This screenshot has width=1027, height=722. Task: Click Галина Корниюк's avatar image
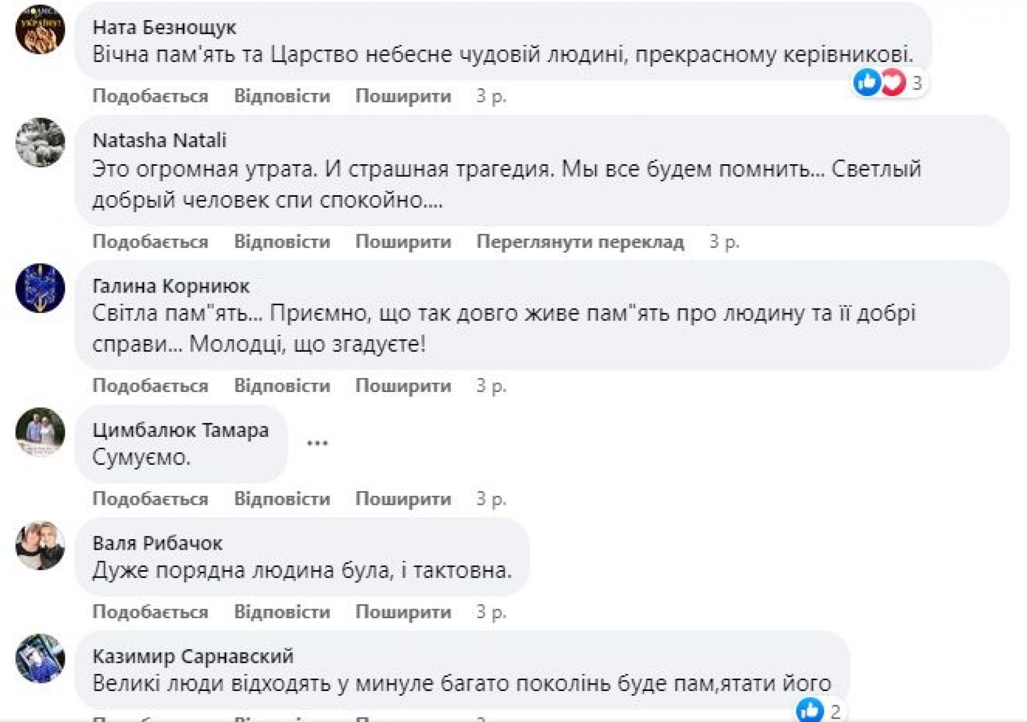coord(40,288)
